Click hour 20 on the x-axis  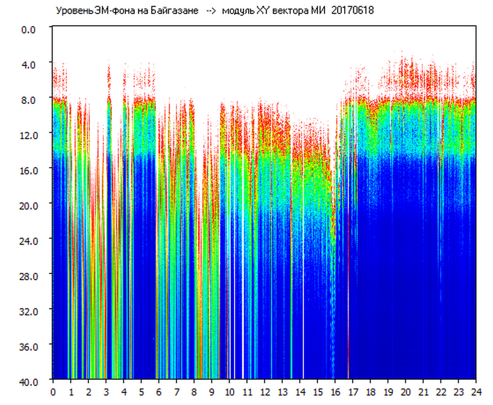(x=406, y=392)
